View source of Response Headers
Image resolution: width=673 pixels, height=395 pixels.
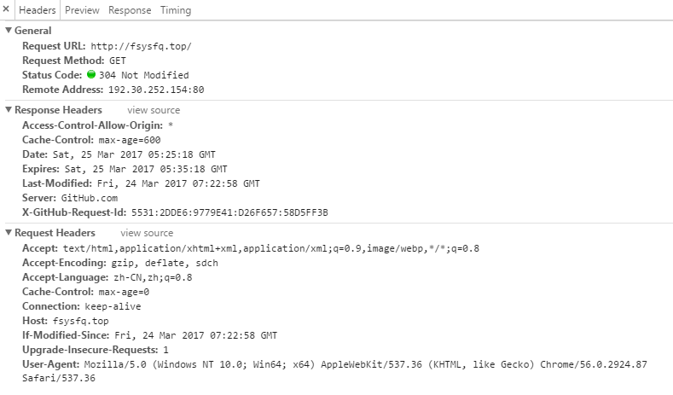(154, 110)
